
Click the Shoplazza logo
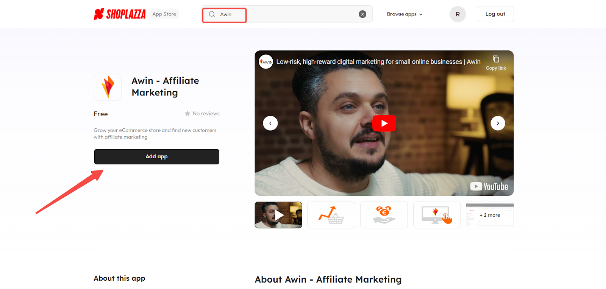[120, 14]
